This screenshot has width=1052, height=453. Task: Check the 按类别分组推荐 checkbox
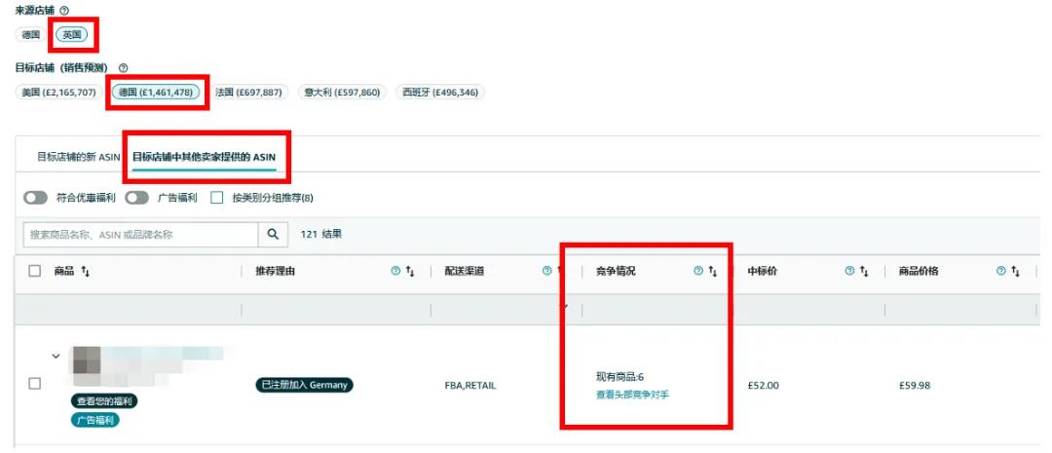tap(217, 198)
